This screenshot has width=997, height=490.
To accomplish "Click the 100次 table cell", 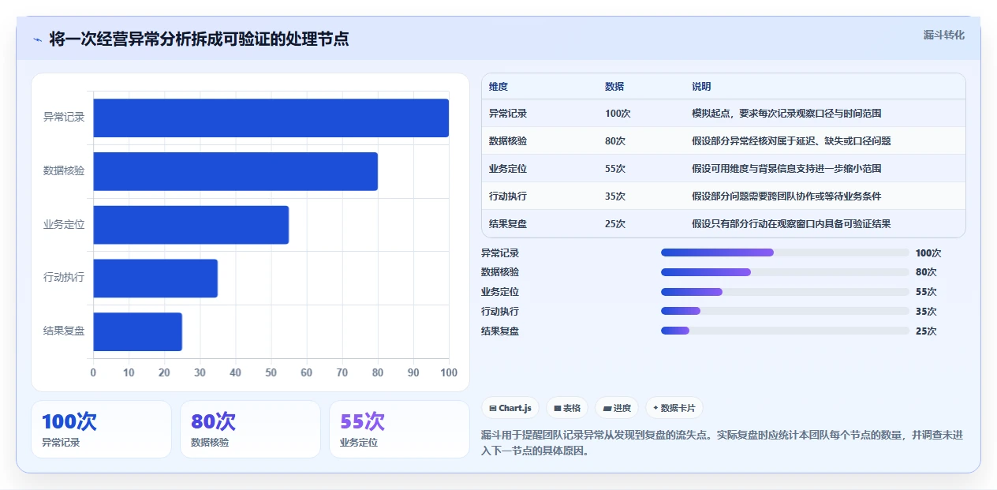I will pyautogui.click(x=618, y=113).
